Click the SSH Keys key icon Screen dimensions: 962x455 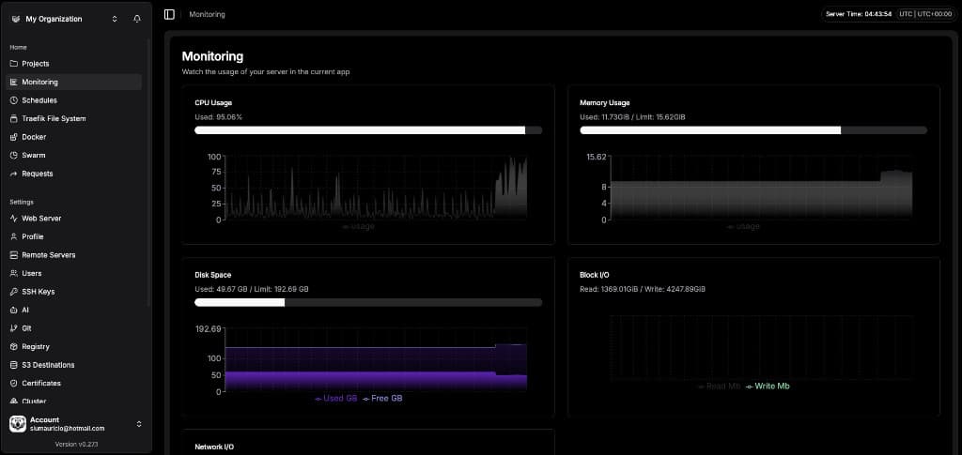pos(14,292)
